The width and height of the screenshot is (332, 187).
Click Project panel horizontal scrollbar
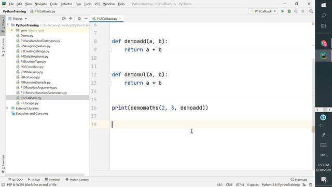click(45, 175)
